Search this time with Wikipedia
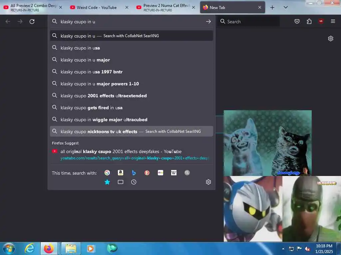 [x=174, y=173]
